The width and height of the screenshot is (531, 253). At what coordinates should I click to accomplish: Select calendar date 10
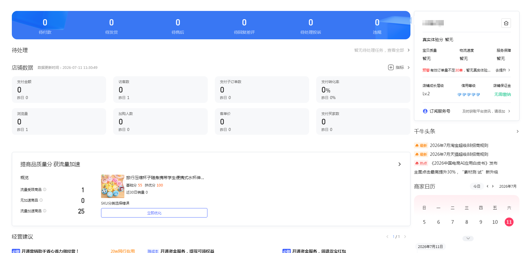pyautogui.click(x=495, y=222)
